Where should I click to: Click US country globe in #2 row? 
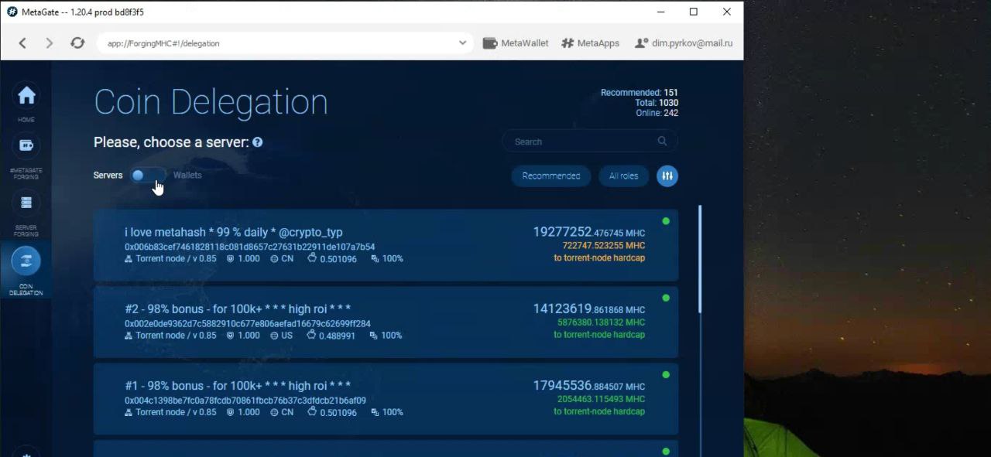pyautogui.click(x=274, y=336)
